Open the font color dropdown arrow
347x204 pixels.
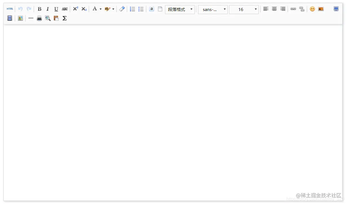(x=100, y=9)
